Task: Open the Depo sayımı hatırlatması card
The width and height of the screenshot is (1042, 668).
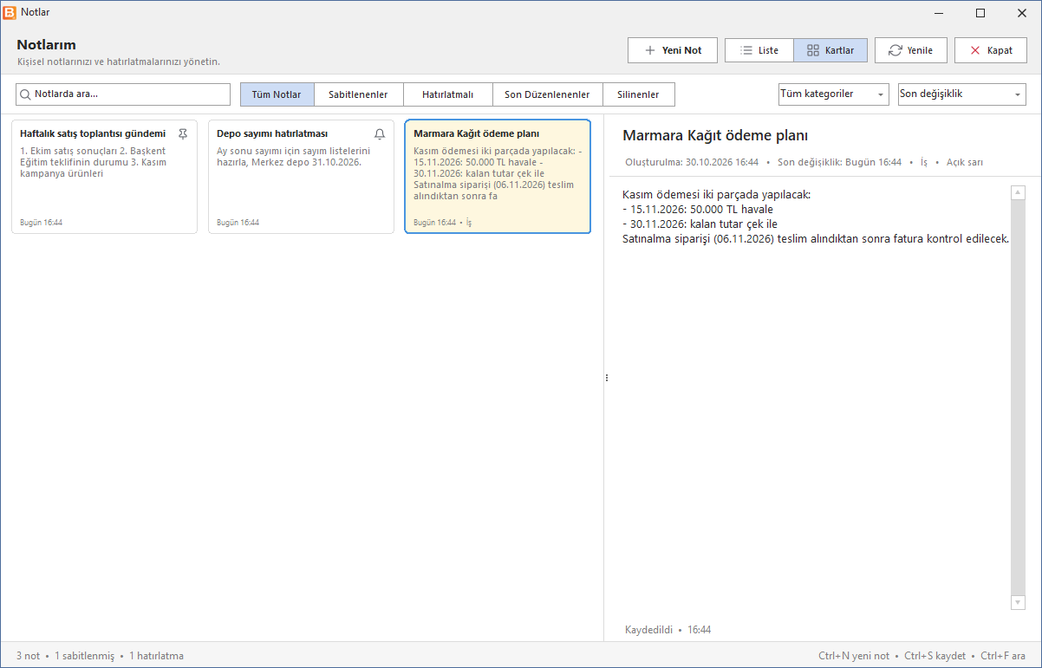Action: [x=301, y=177]
